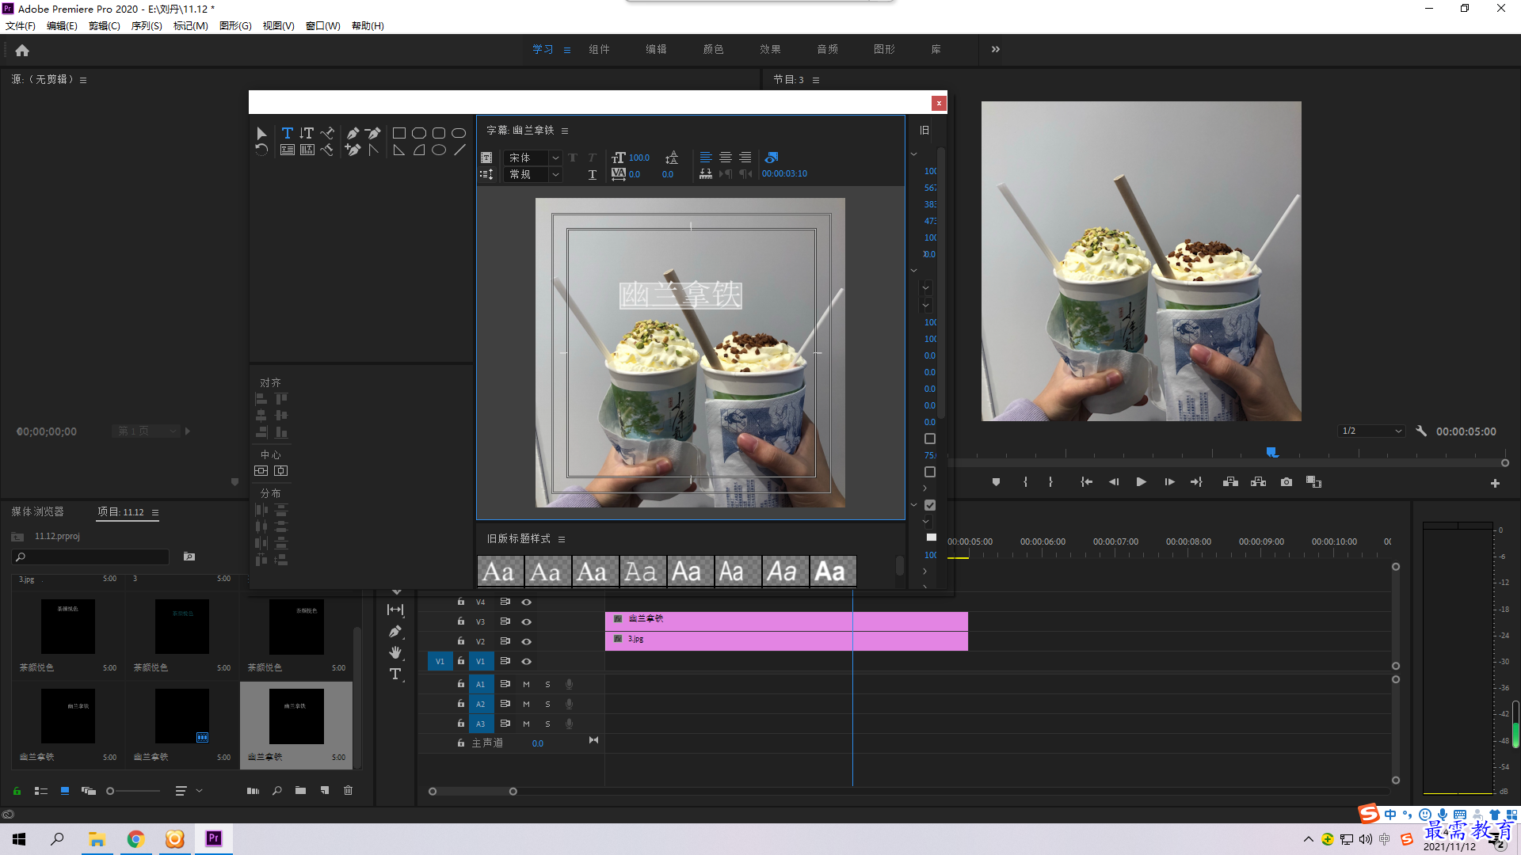The height and width of the screenshot is (855, 1521).
Task: Open 旧版标题样式 panel menu
Action: coord(562,540)
